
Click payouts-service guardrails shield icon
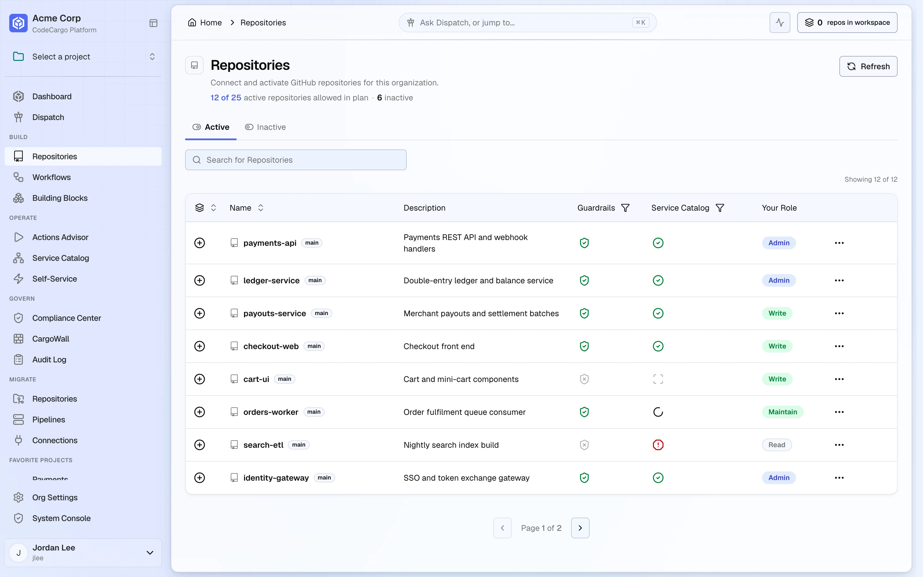click(x=584, y=313)
